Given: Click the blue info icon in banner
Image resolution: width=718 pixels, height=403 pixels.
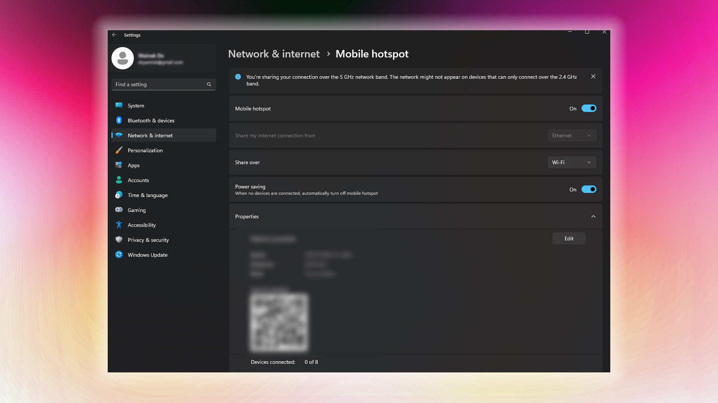Looking at the screenshot, I should coord(238,77).
